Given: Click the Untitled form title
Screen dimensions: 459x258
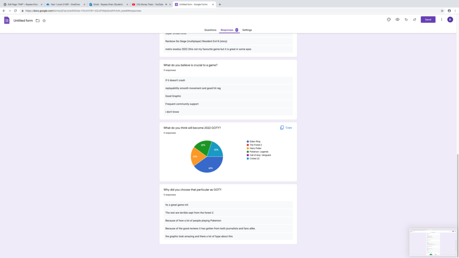Looking at the screenshot, I should (23, 21).
